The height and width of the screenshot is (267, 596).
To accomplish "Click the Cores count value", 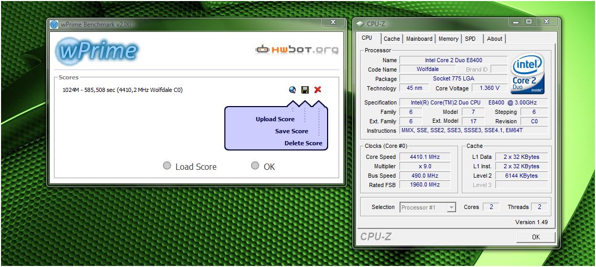I will [491, 207].
